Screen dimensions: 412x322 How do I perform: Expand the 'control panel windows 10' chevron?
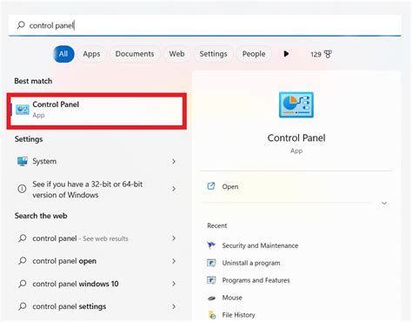click(174, 284)
